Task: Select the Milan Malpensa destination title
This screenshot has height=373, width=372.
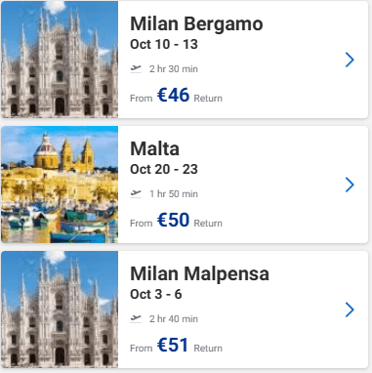Action: pyautogui.click(x=199, y=273)
